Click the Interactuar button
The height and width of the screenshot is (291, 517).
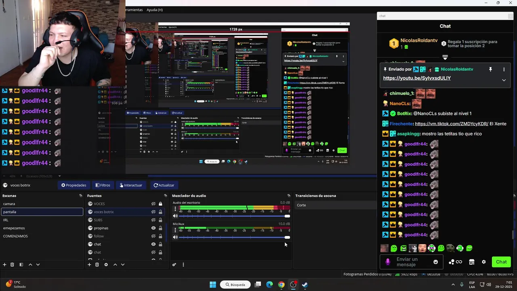(131, 185)
